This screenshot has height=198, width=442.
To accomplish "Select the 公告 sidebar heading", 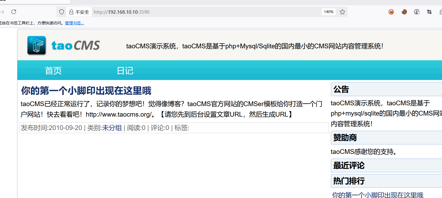I will point(341,89).
